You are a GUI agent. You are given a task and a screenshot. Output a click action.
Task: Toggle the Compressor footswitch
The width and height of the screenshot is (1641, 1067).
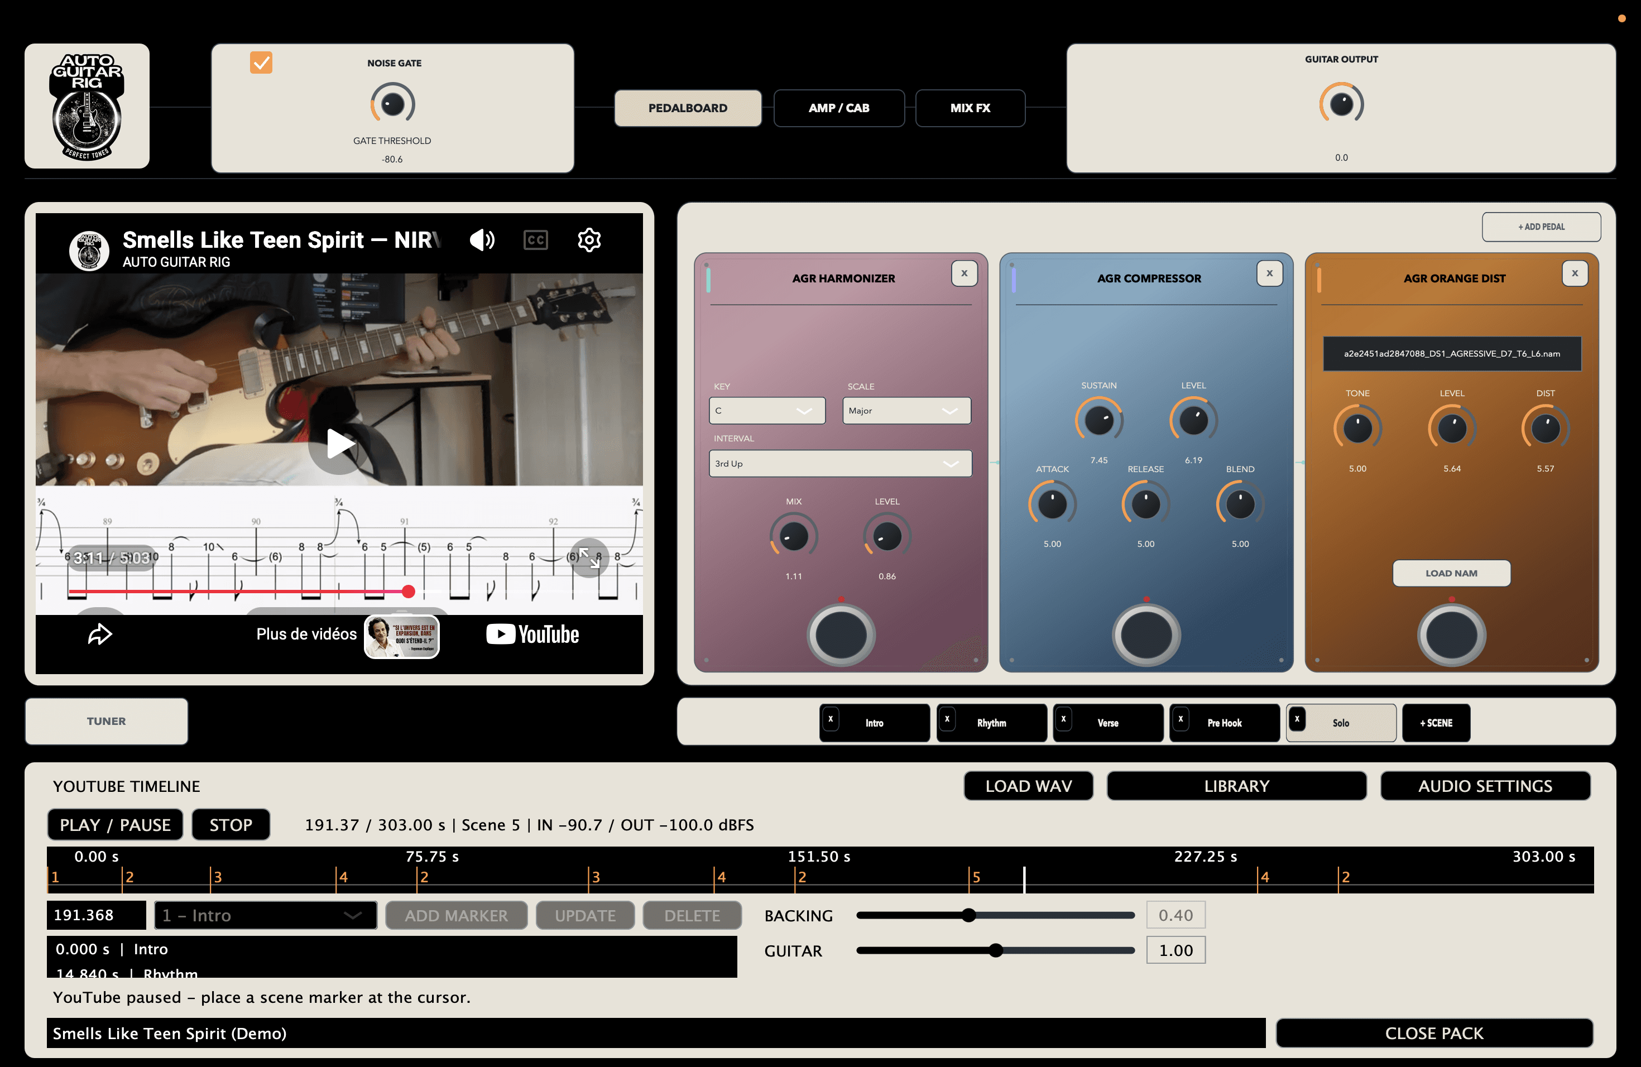1146,635
